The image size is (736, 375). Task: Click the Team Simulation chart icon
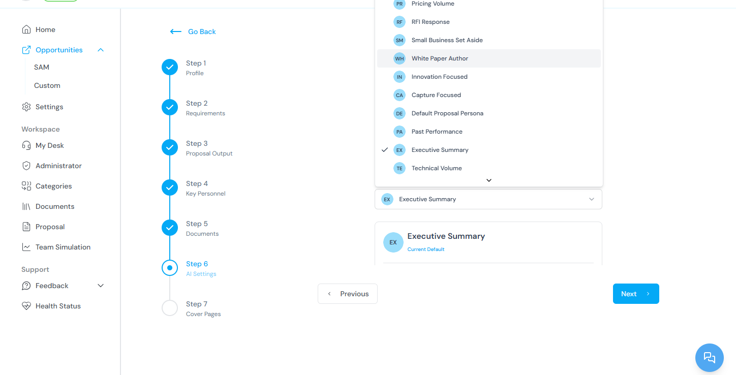tap(26, 247)
